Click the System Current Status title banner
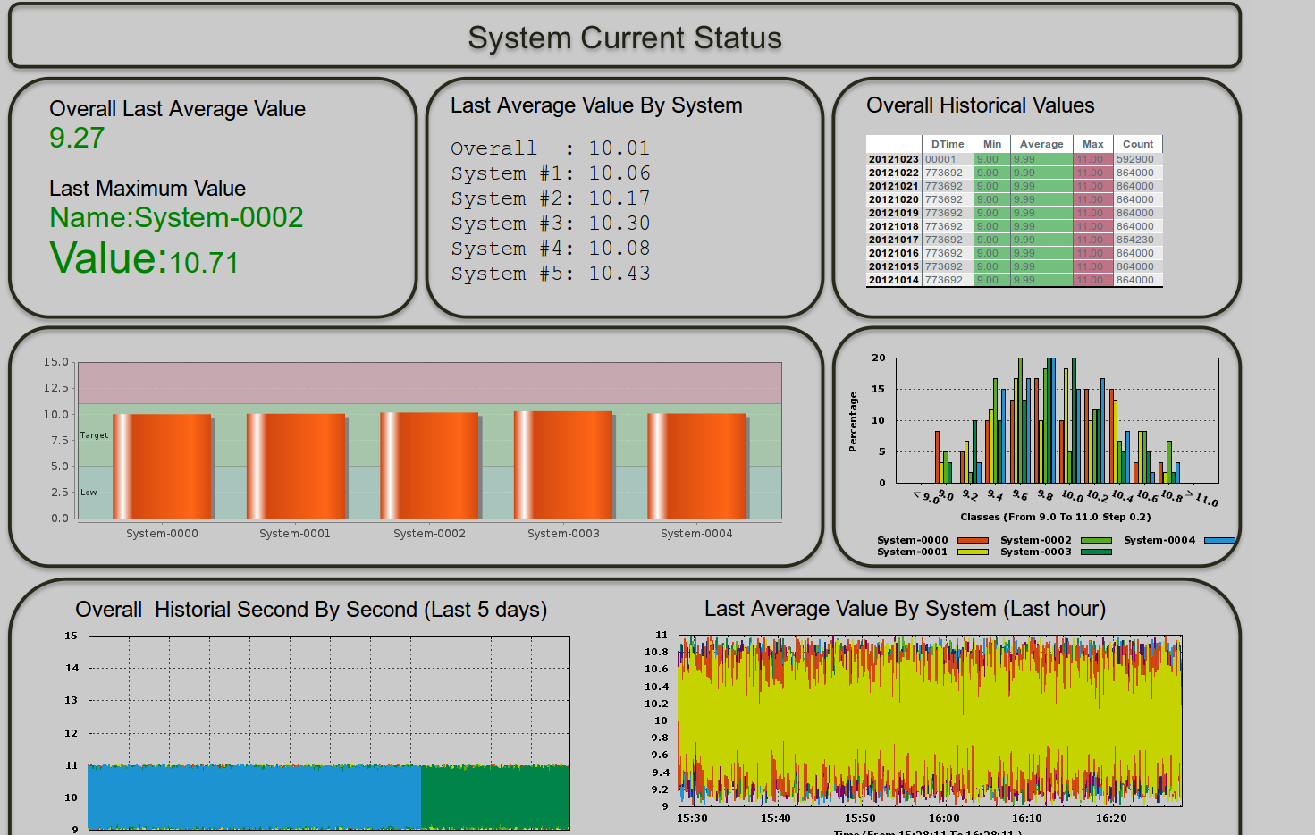The image size is (1315, 835). 625,38
